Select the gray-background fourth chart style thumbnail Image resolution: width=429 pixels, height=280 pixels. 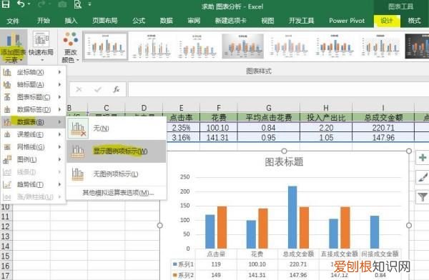pyautogui.click(x=243, y=46)
